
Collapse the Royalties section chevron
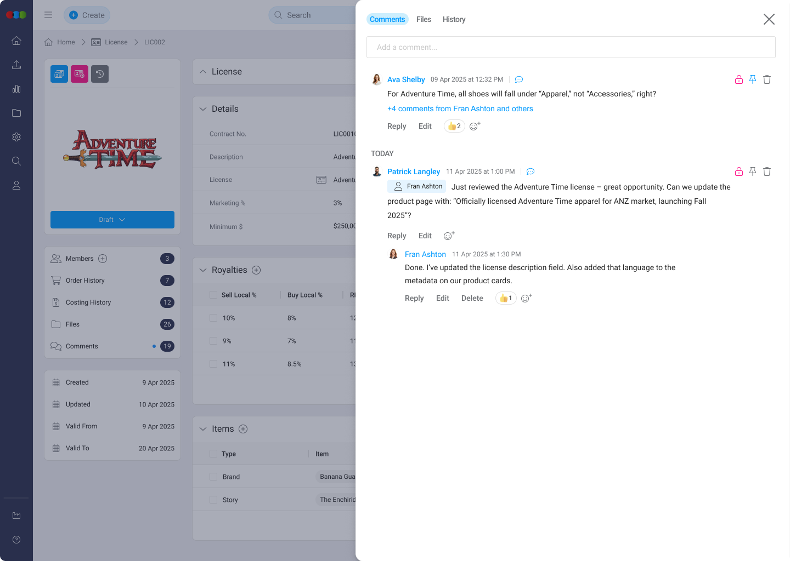point(203,270)
